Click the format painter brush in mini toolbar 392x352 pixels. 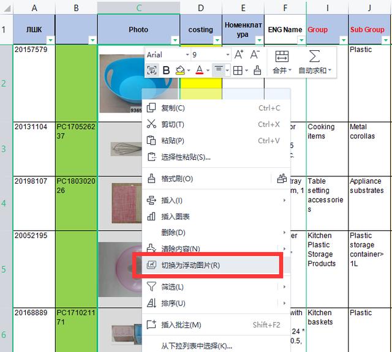257,70
